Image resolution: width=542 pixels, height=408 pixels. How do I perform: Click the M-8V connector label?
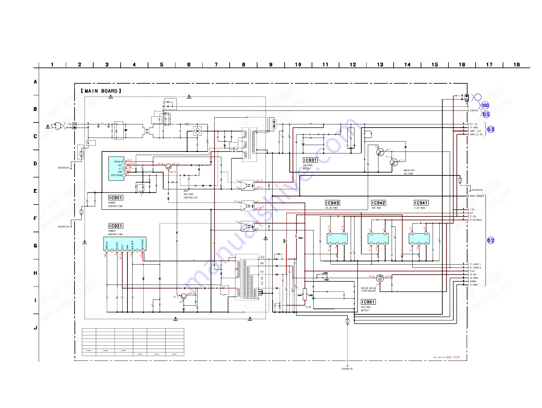point(473,275)
